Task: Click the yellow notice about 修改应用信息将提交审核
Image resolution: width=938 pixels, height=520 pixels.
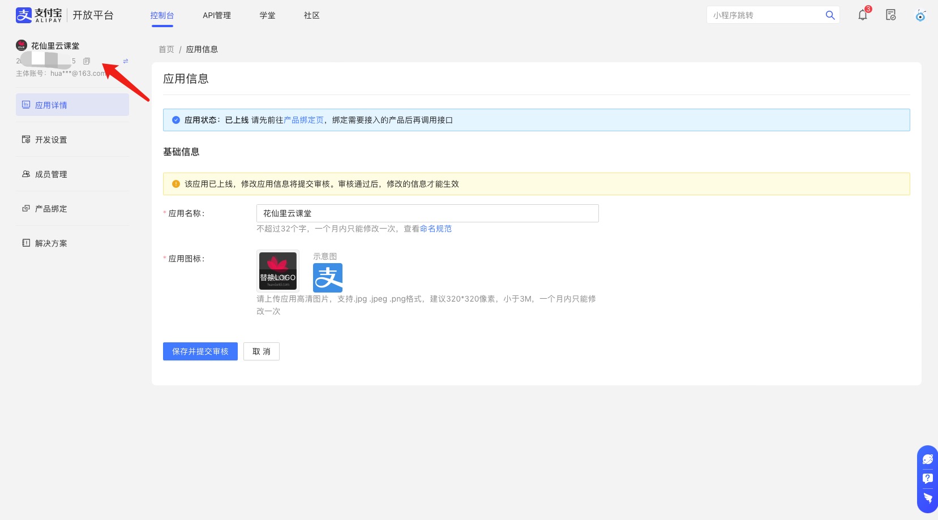Action: tap(537, 184)
